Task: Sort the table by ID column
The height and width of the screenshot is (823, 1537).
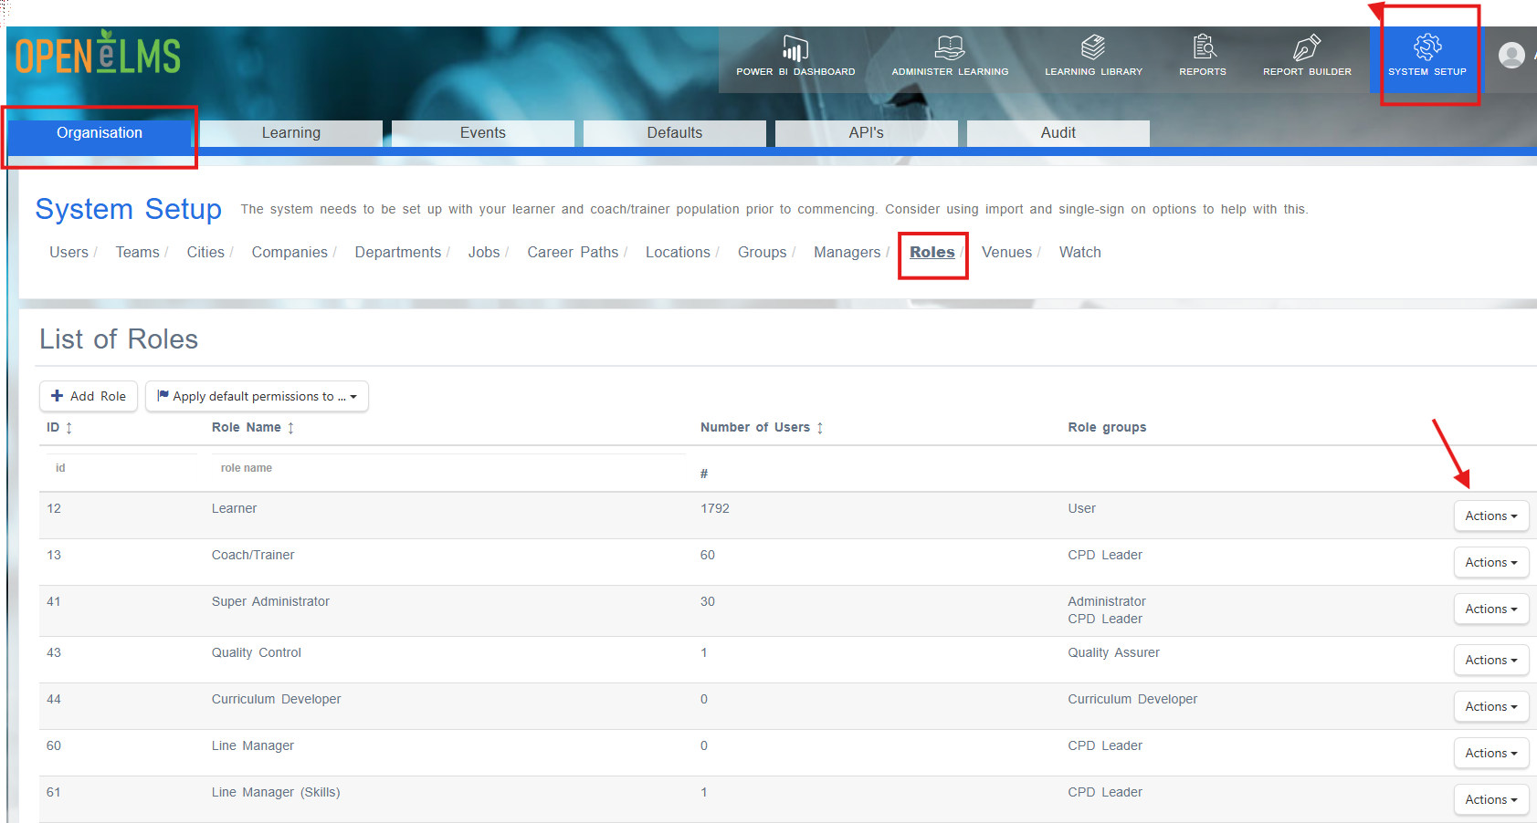Action: pyautogui.click(x=59, y=427)
